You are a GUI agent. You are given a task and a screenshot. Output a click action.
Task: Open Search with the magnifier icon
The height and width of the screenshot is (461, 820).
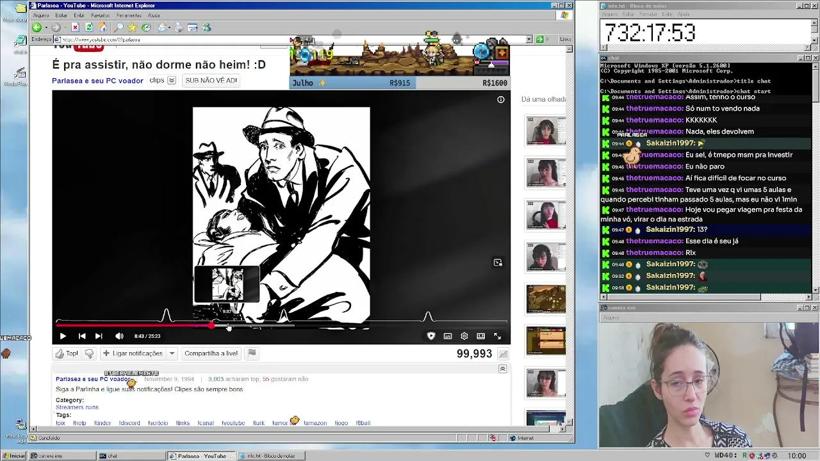(119, 28)
